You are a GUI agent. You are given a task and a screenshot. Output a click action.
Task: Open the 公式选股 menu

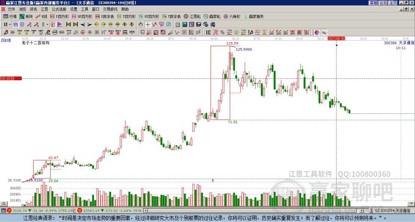pyautogui.click(x=59, y=9)
